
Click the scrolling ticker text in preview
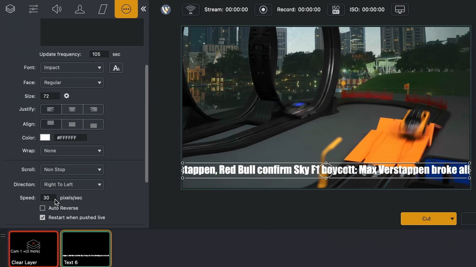pyautogui.click(x=326, y=170)
